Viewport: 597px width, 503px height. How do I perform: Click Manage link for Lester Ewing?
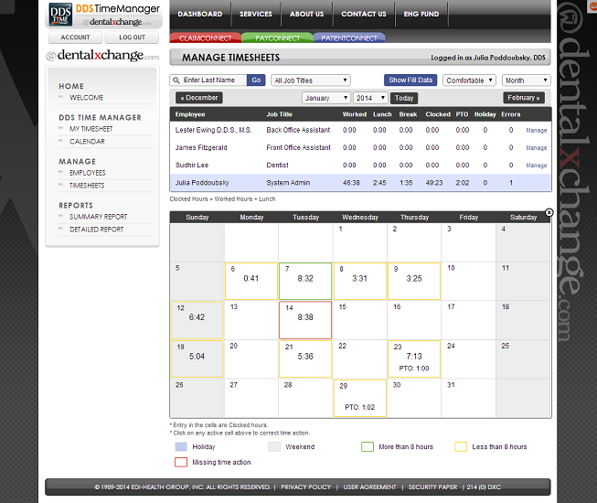coord(536,131)
